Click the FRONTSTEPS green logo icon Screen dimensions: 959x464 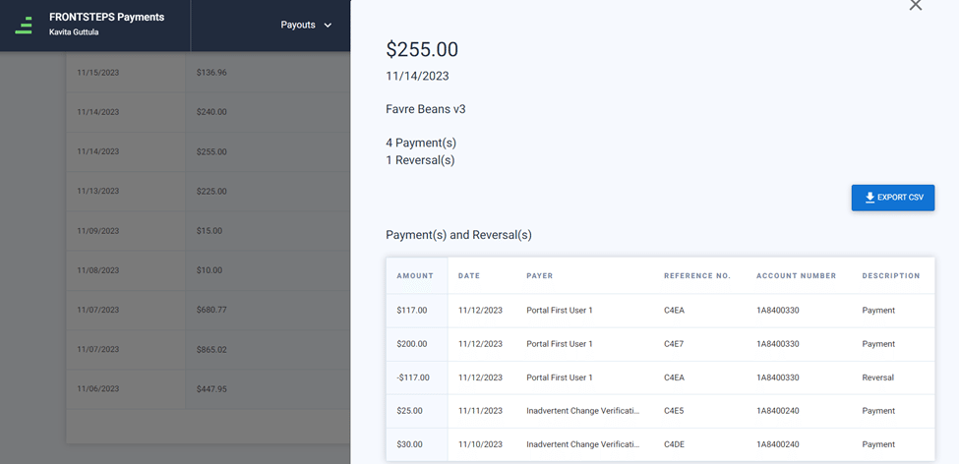24,25
